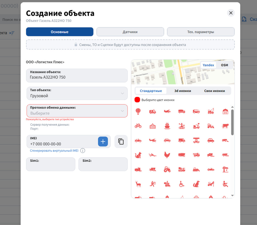This screenshot has height=225, width=257.
Task: Click the Сервер получения данных label
Action: click(x=50, y=124)
